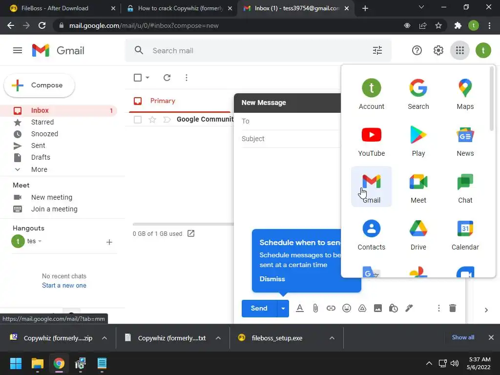The image size is (500, 375).
Task: Expand options for Copywhiz zip download
Action: click(104, 338)
